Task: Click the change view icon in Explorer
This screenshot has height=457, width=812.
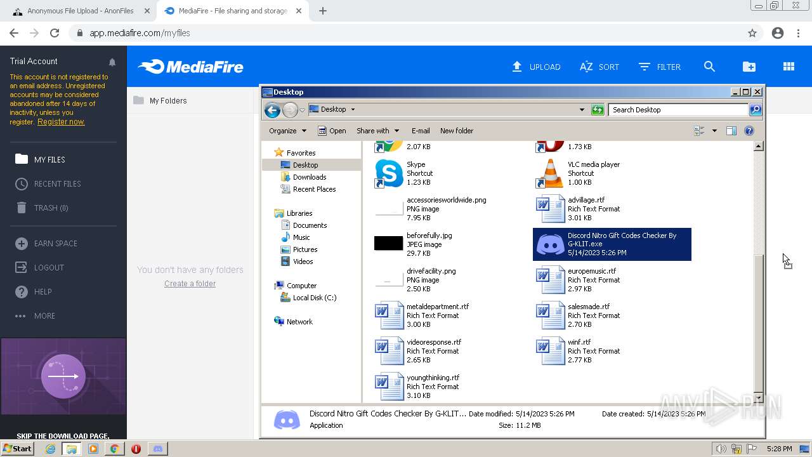Action: 699,131
